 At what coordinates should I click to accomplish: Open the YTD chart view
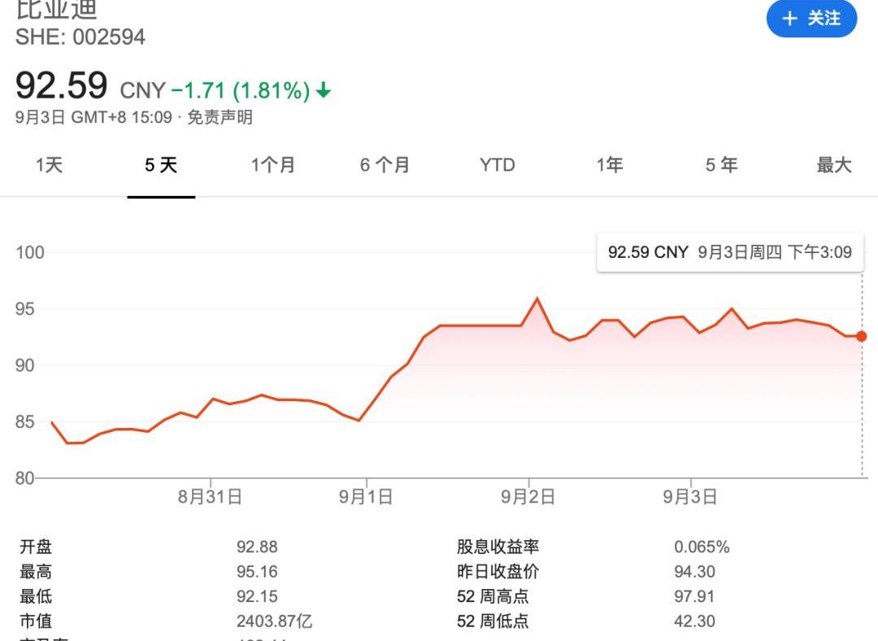(498, 165)
